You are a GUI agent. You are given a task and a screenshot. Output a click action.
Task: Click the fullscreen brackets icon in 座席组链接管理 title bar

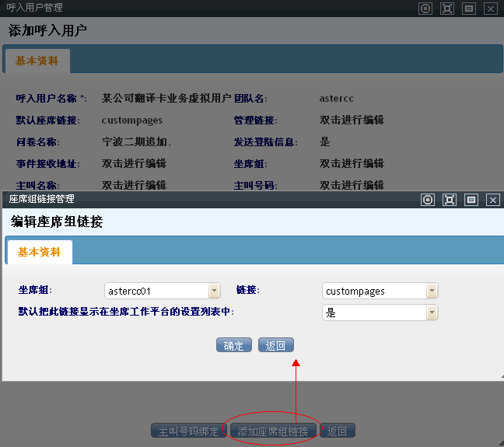click(x=449, y=200)
